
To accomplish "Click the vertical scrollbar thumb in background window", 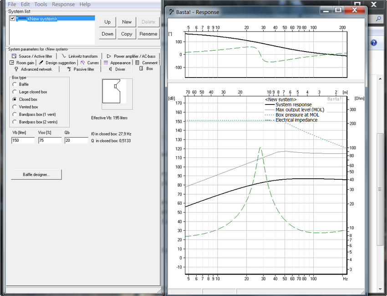I will coord(380,189).
